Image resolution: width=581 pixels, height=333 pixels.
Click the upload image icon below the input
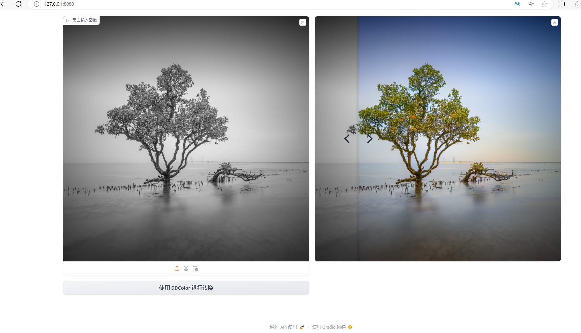[177, 268]
